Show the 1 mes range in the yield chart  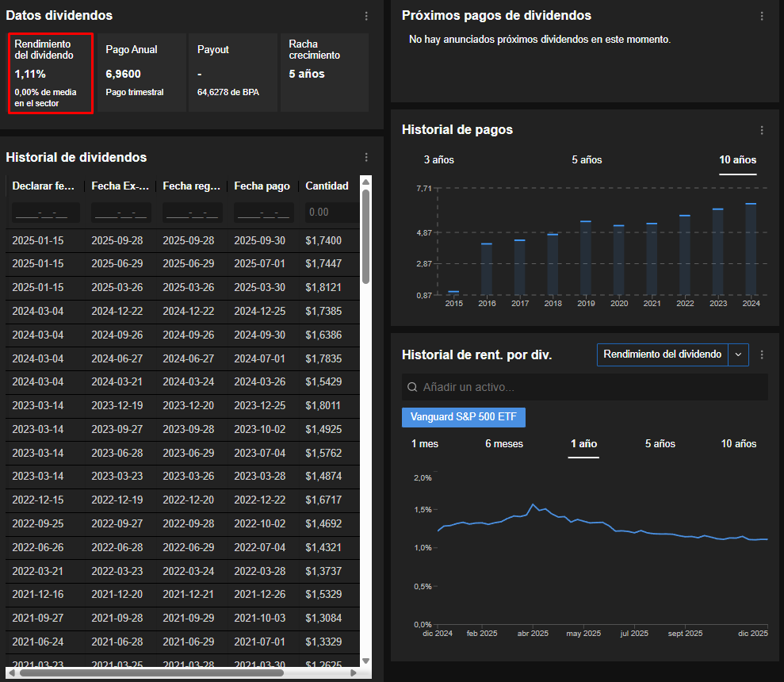pyautogui.click(x=424, y=444)
